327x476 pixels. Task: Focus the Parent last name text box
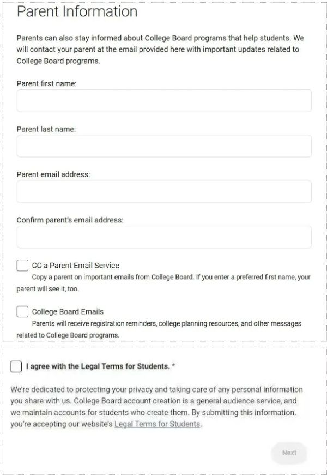(x=164, y=146)
